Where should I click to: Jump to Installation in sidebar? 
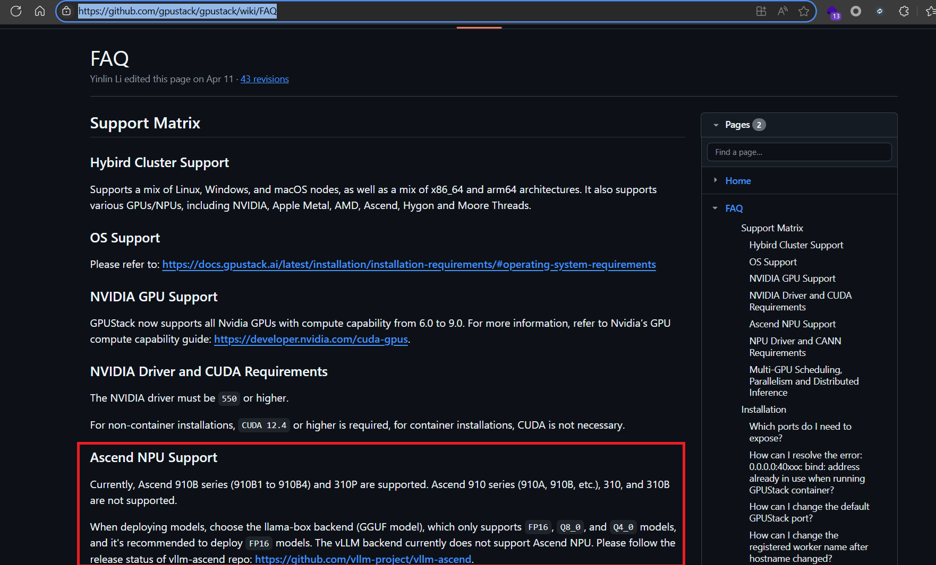[x=763, y=410]
